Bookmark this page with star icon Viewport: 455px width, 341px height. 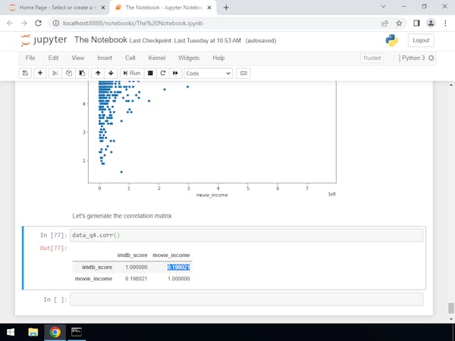tap(399, 23)
